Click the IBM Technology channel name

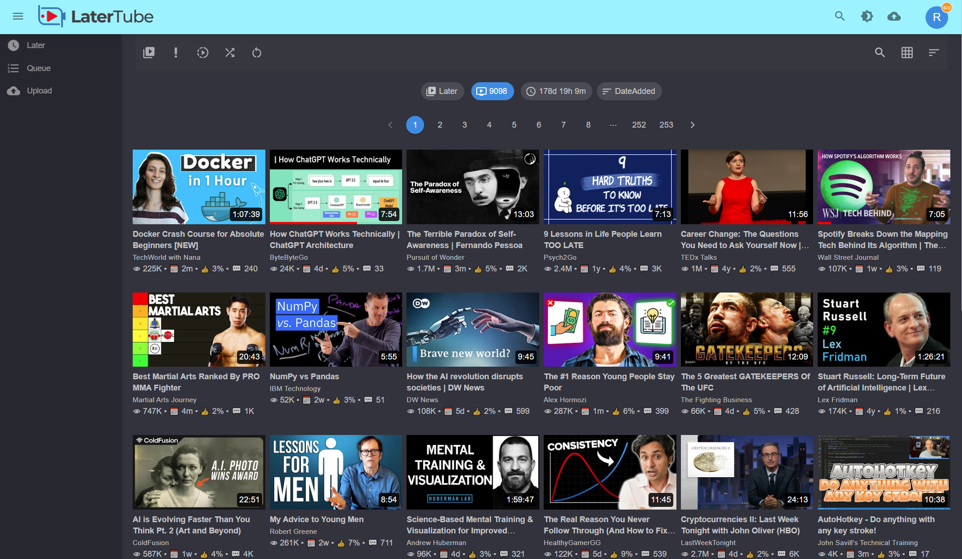coord(295,388)
